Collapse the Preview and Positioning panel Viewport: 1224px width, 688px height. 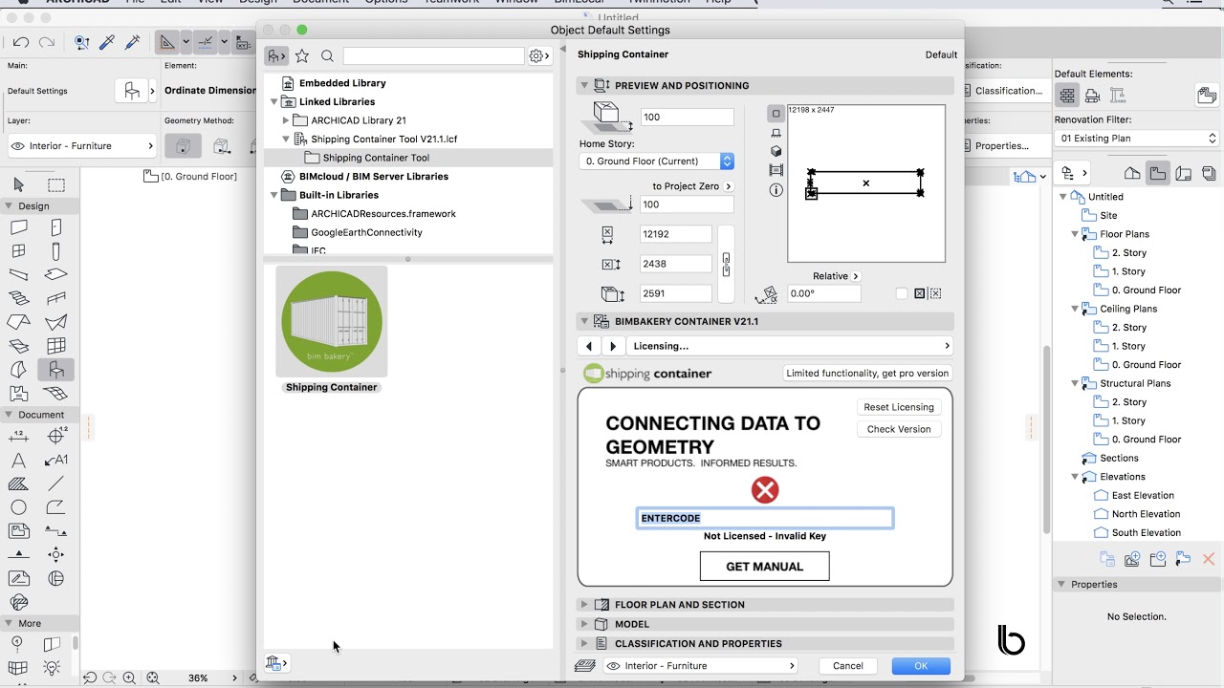584,85
